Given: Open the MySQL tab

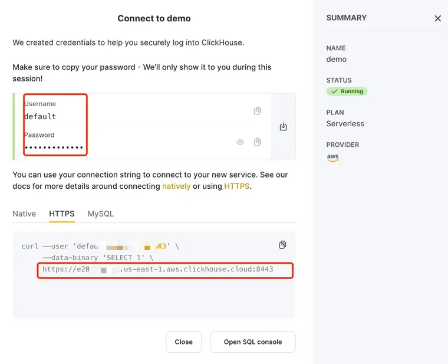Looking at the screenshot, I should tap(101, 214).
